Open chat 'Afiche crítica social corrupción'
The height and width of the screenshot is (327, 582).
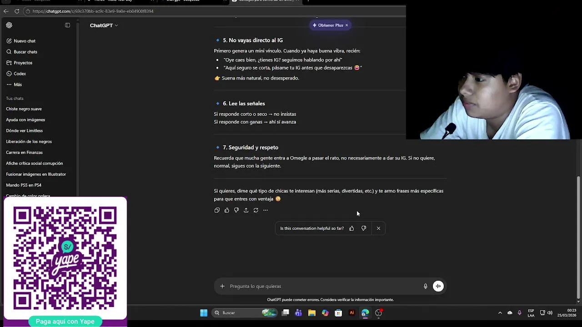click(x=35, y=163)
